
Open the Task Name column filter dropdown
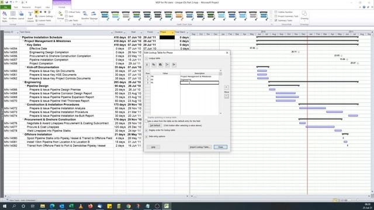tap(112, 33)
